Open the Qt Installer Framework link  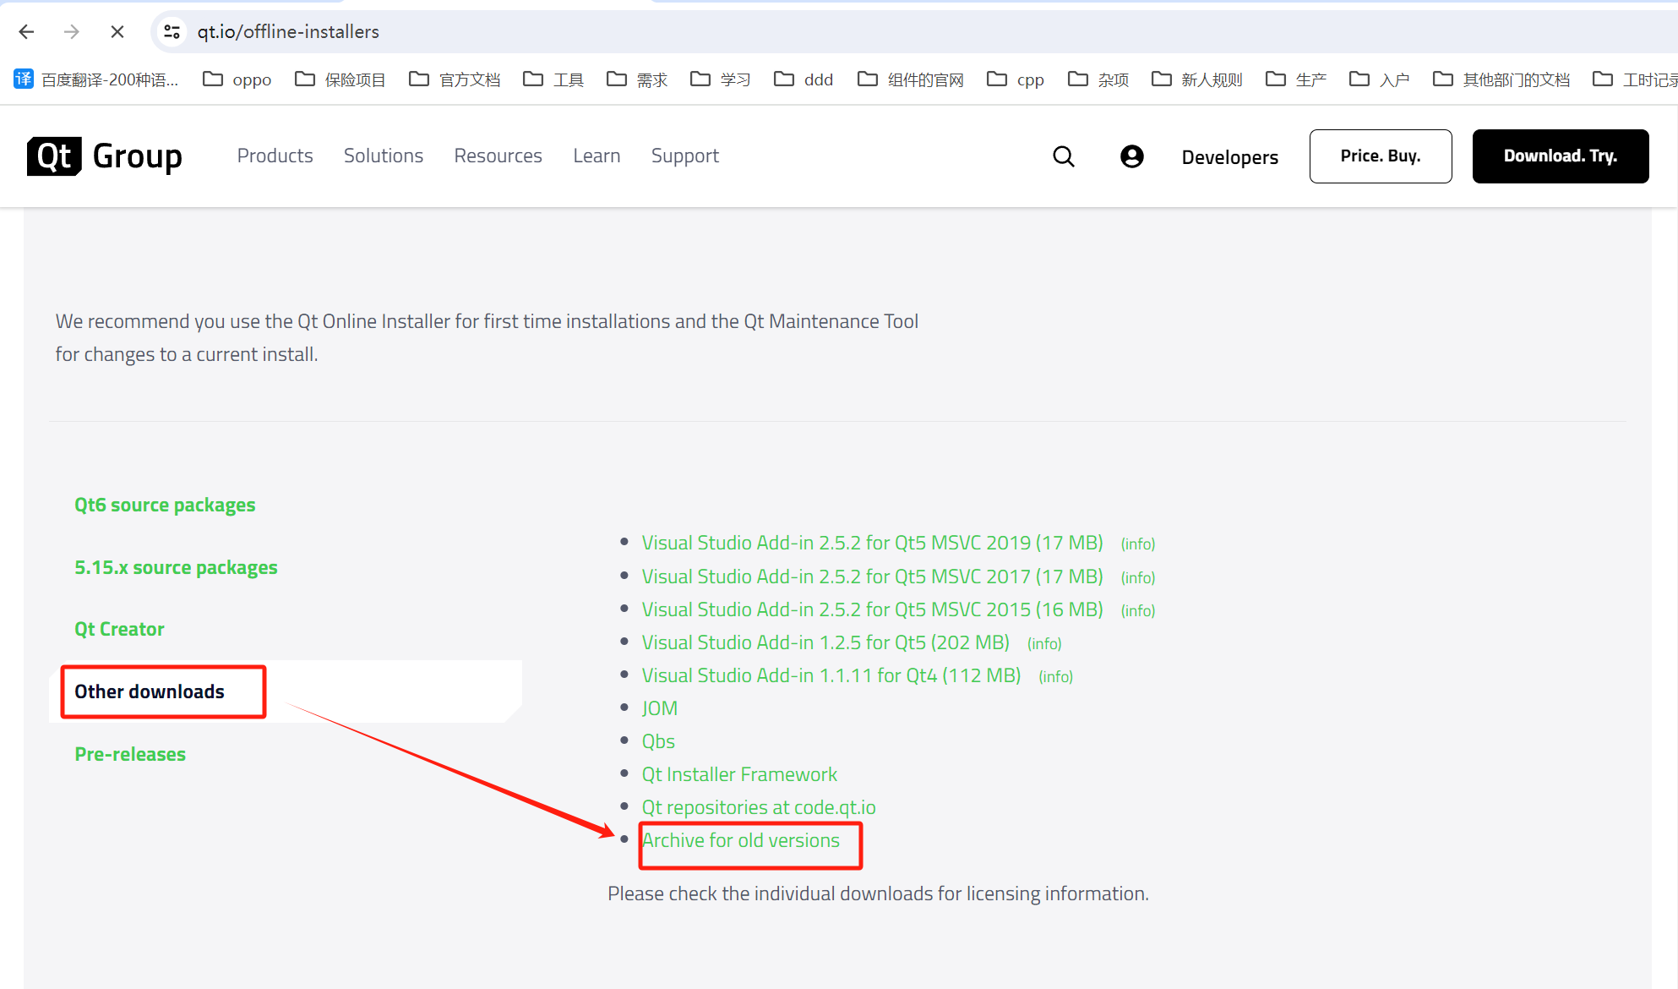click(739, 774)
